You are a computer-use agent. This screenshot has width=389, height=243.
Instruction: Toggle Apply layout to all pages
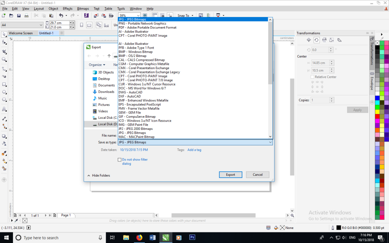(x=99, y=25)
